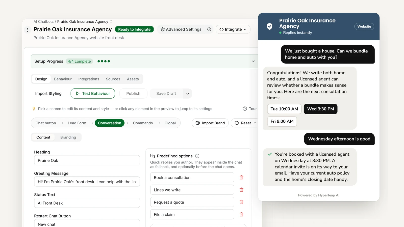404x227 pixels.
Task: Select the Conversation screen
Action: pyautogui.click(x=110, y=123)
